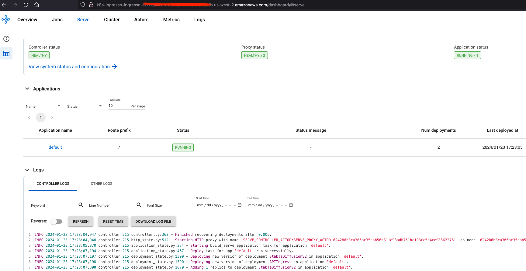Screen dimensions: 526x271
Task: Switch to OTHER LOGS tab
Action: [102, 184]
